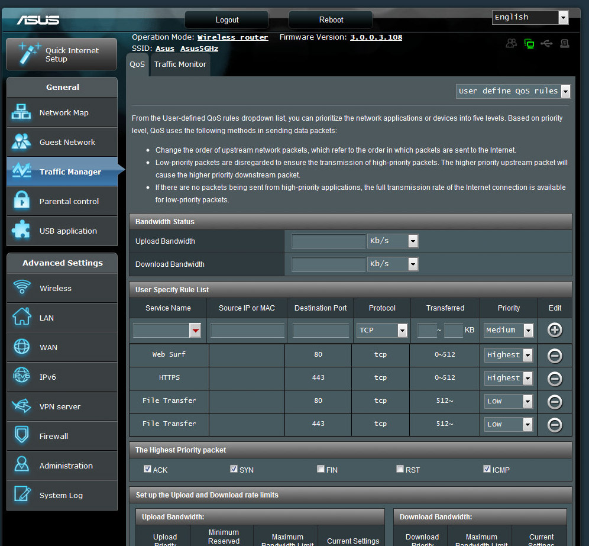Change HTTPS priority Highest dropdown
Image resolution: width=589 pixels, height=546 pixels.
(x=509, y=379)
